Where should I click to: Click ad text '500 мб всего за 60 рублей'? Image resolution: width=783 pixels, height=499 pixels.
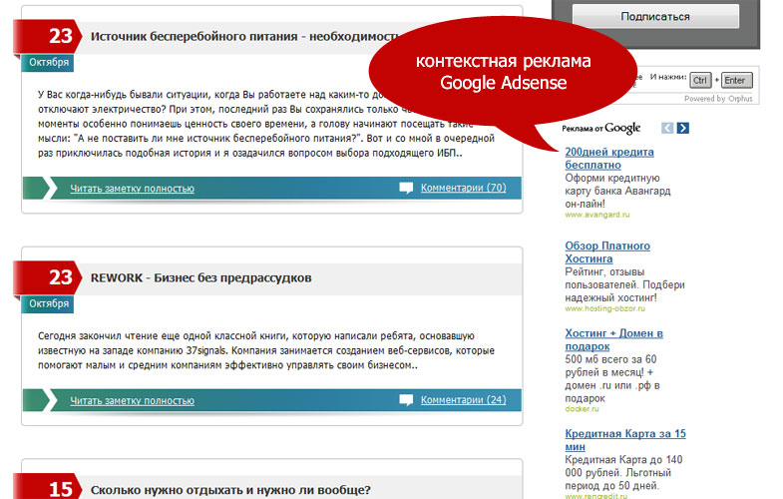pos(612,378)
